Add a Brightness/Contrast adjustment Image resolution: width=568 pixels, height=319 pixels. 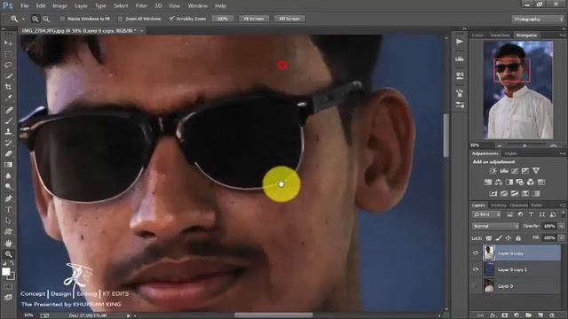click(493, 171)
